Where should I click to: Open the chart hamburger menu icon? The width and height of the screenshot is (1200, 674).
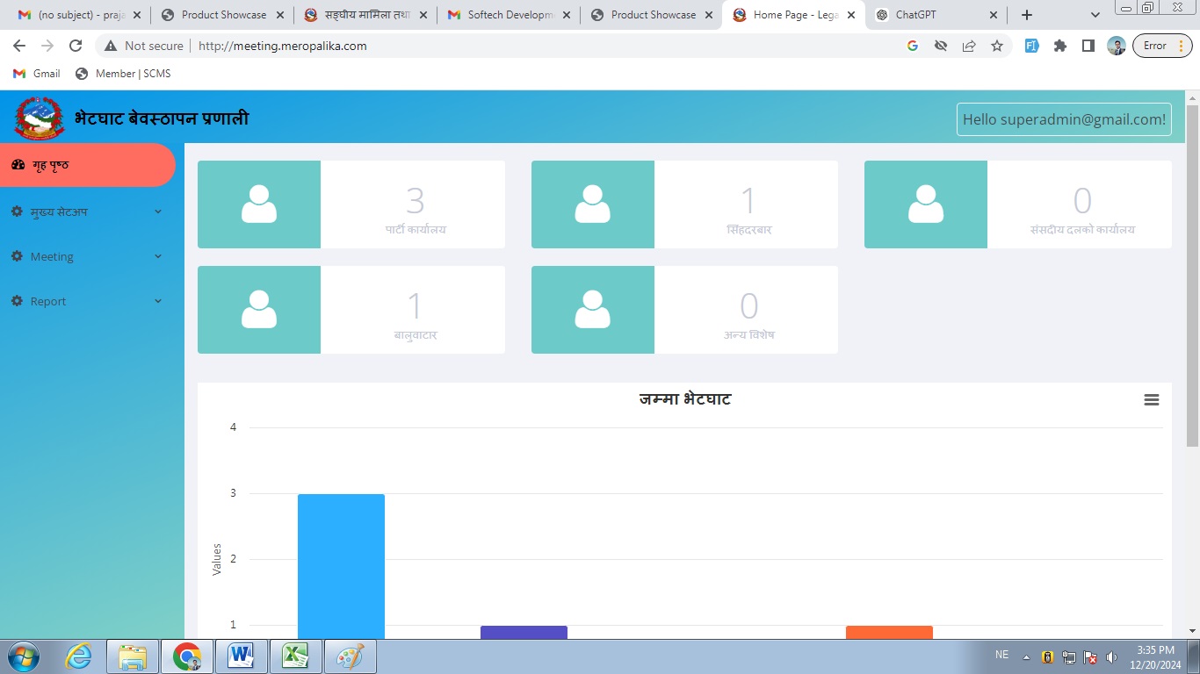pos(1151,400)
